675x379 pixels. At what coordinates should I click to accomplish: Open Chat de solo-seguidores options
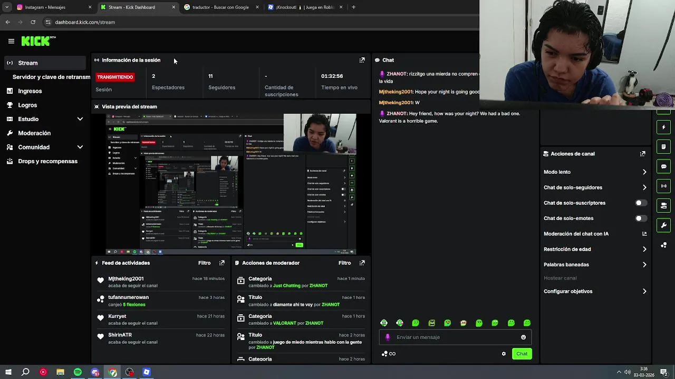pyautogui.click(x=595, y=187)
